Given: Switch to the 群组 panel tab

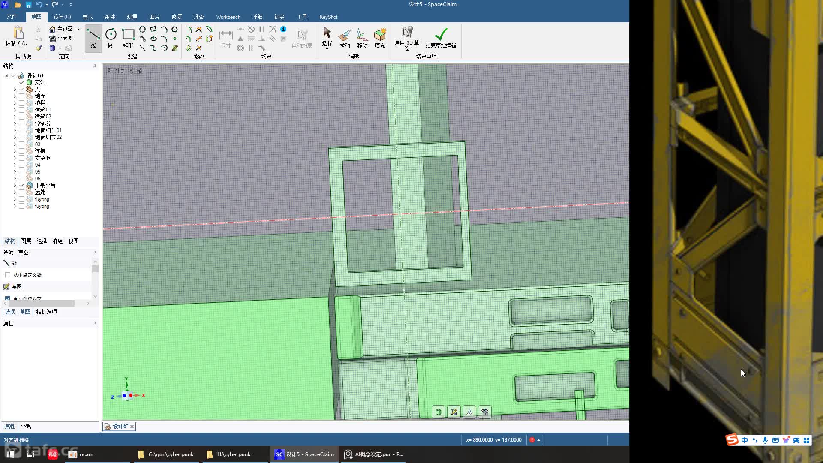Looking at the screenshot, I should [57, 241].
